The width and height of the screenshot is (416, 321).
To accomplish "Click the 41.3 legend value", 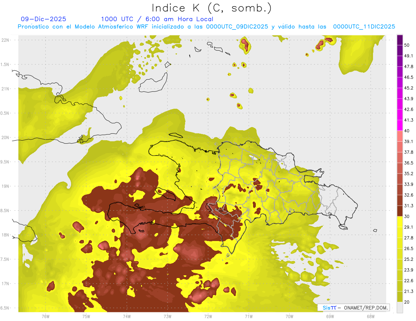I will [x=408, y=120].
